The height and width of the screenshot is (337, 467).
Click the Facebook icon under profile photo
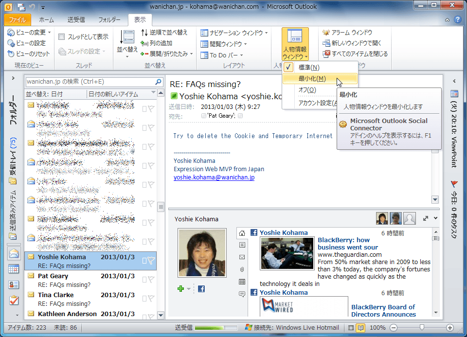click(201, 289)
